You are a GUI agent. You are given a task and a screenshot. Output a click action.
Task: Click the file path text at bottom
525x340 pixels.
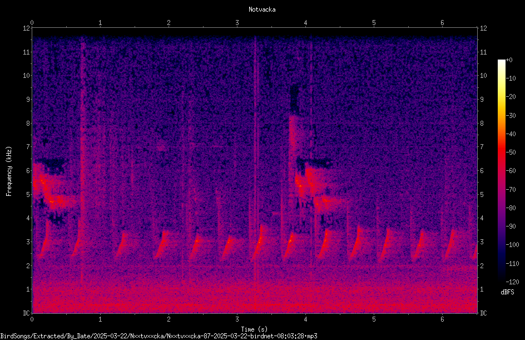[159, 336]
